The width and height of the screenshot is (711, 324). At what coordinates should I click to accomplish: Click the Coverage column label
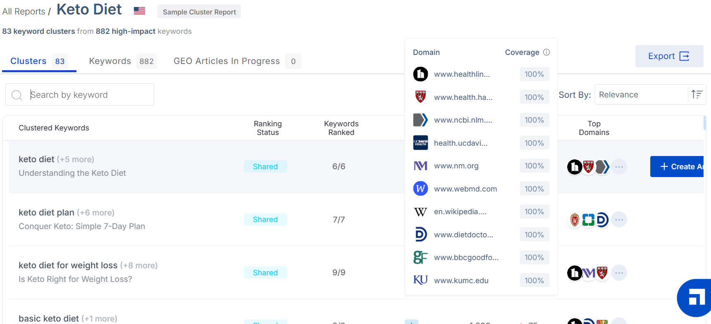pyautogui.click(x=522, y=52)
